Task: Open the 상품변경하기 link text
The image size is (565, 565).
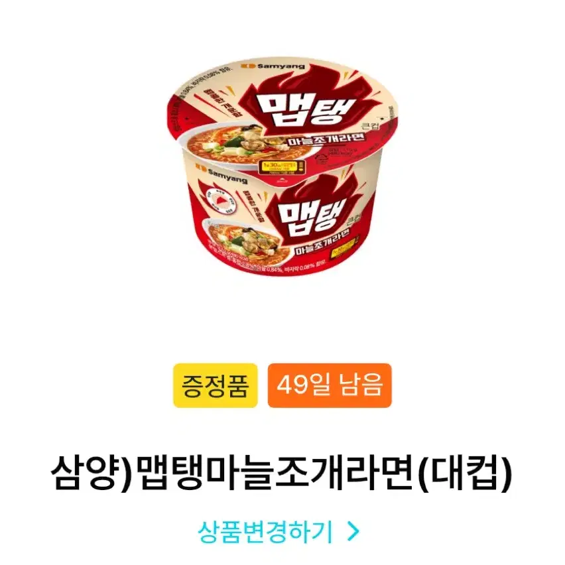Action: (x=265, y=531)
